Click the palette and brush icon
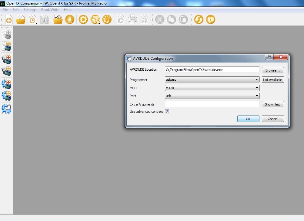304x221 pixels. 107,19
